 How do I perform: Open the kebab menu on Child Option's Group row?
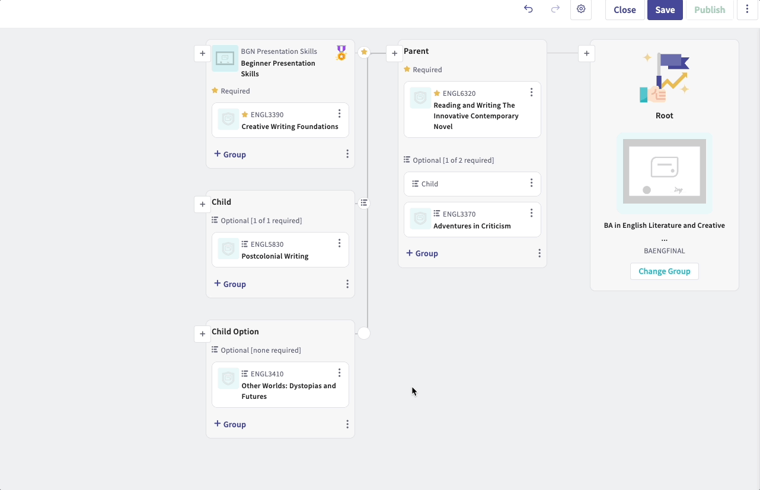click(347, 424)
